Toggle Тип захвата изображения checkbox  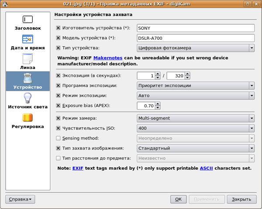58,148
